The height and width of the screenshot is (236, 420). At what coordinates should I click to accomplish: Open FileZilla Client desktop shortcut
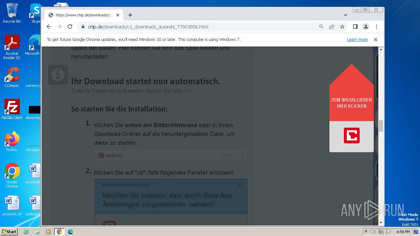(x=12, y=109)
